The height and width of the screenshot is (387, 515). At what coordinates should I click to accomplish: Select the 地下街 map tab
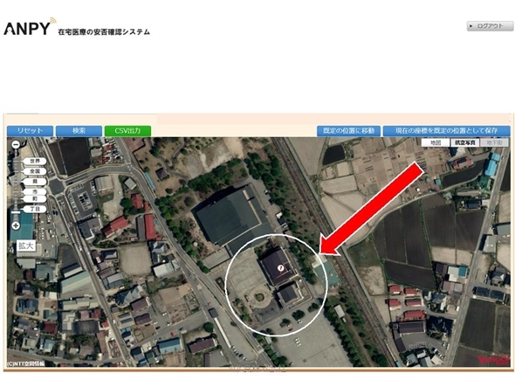[494, 142]
